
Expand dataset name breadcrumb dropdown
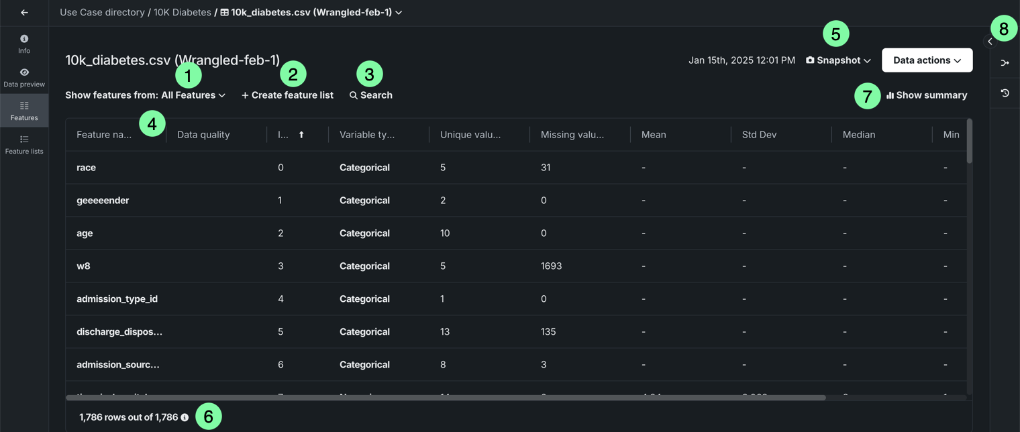pos(399,13)
